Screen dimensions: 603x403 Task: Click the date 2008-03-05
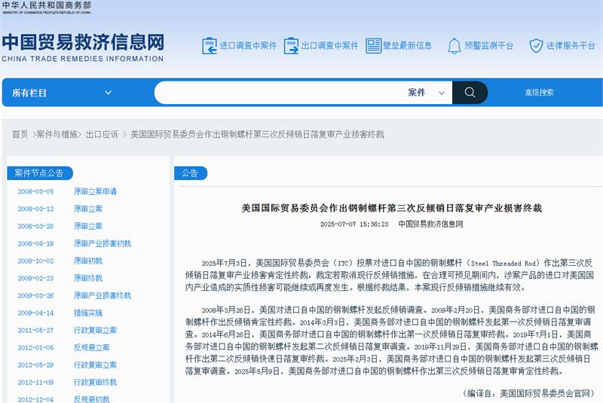[x=35, y=191]
